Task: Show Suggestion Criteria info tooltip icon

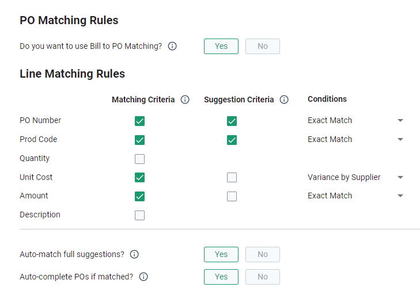Action: pos(284,99)
